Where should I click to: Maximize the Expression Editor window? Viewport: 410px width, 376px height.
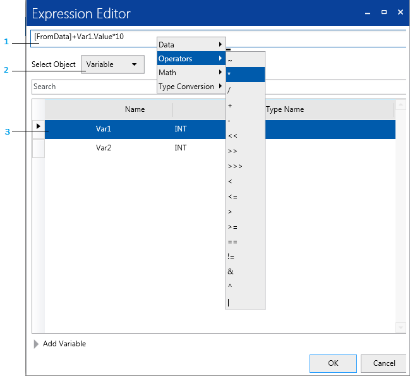[383, 12]
